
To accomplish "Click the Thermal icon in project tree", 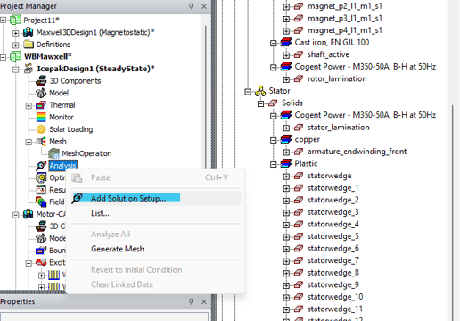I will pyautogui.click(x=41, y=105).
